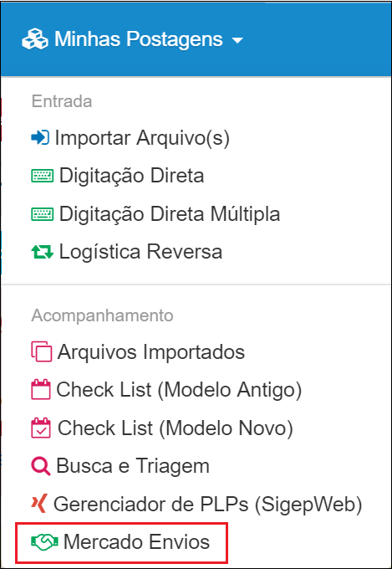Open Check List (Modelo Novo) item
The width and height of the screenshot is (392, 569).
click(x=176, y=428)
